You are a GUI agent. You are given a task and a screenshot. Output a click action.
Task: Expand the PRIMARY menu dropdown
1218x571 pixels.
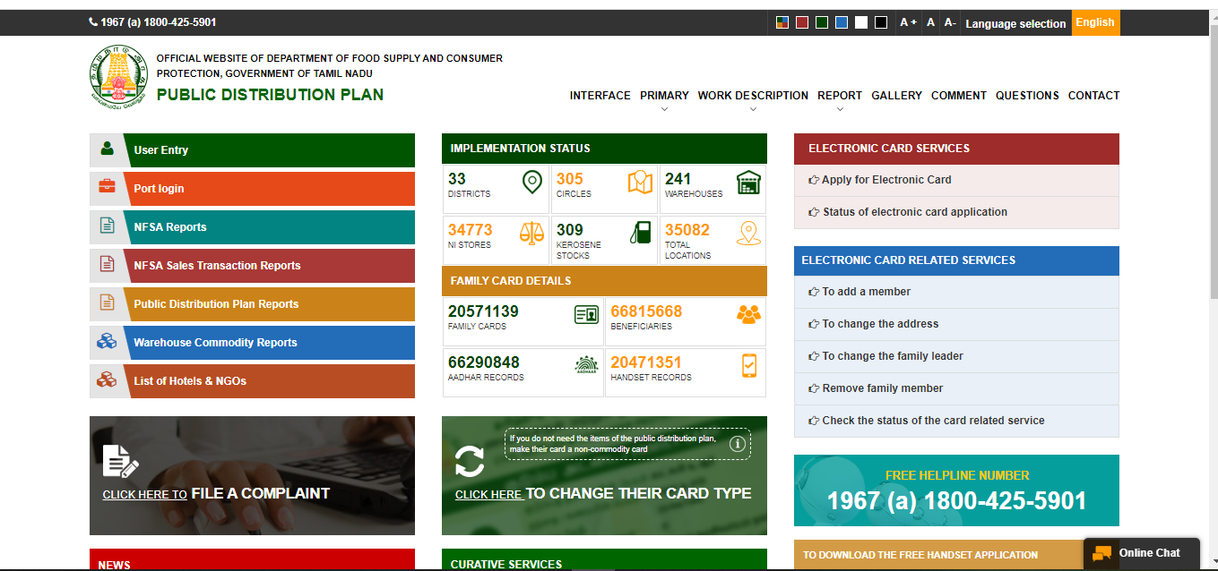pos(664,96)
